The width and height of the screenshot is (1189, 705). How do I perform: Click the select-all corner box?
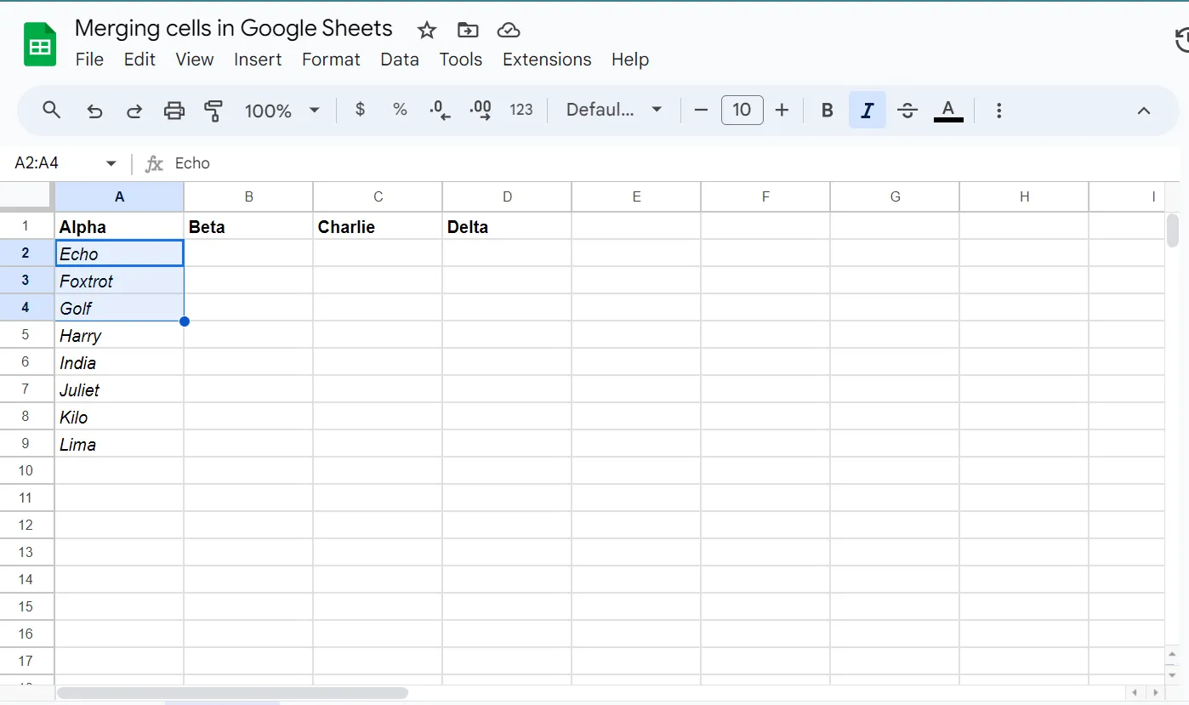coord(26,196)
